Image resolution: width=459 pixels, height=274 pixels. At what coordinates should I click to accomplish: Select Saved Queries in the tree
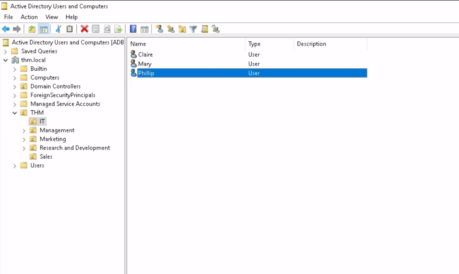click(39, 51)
